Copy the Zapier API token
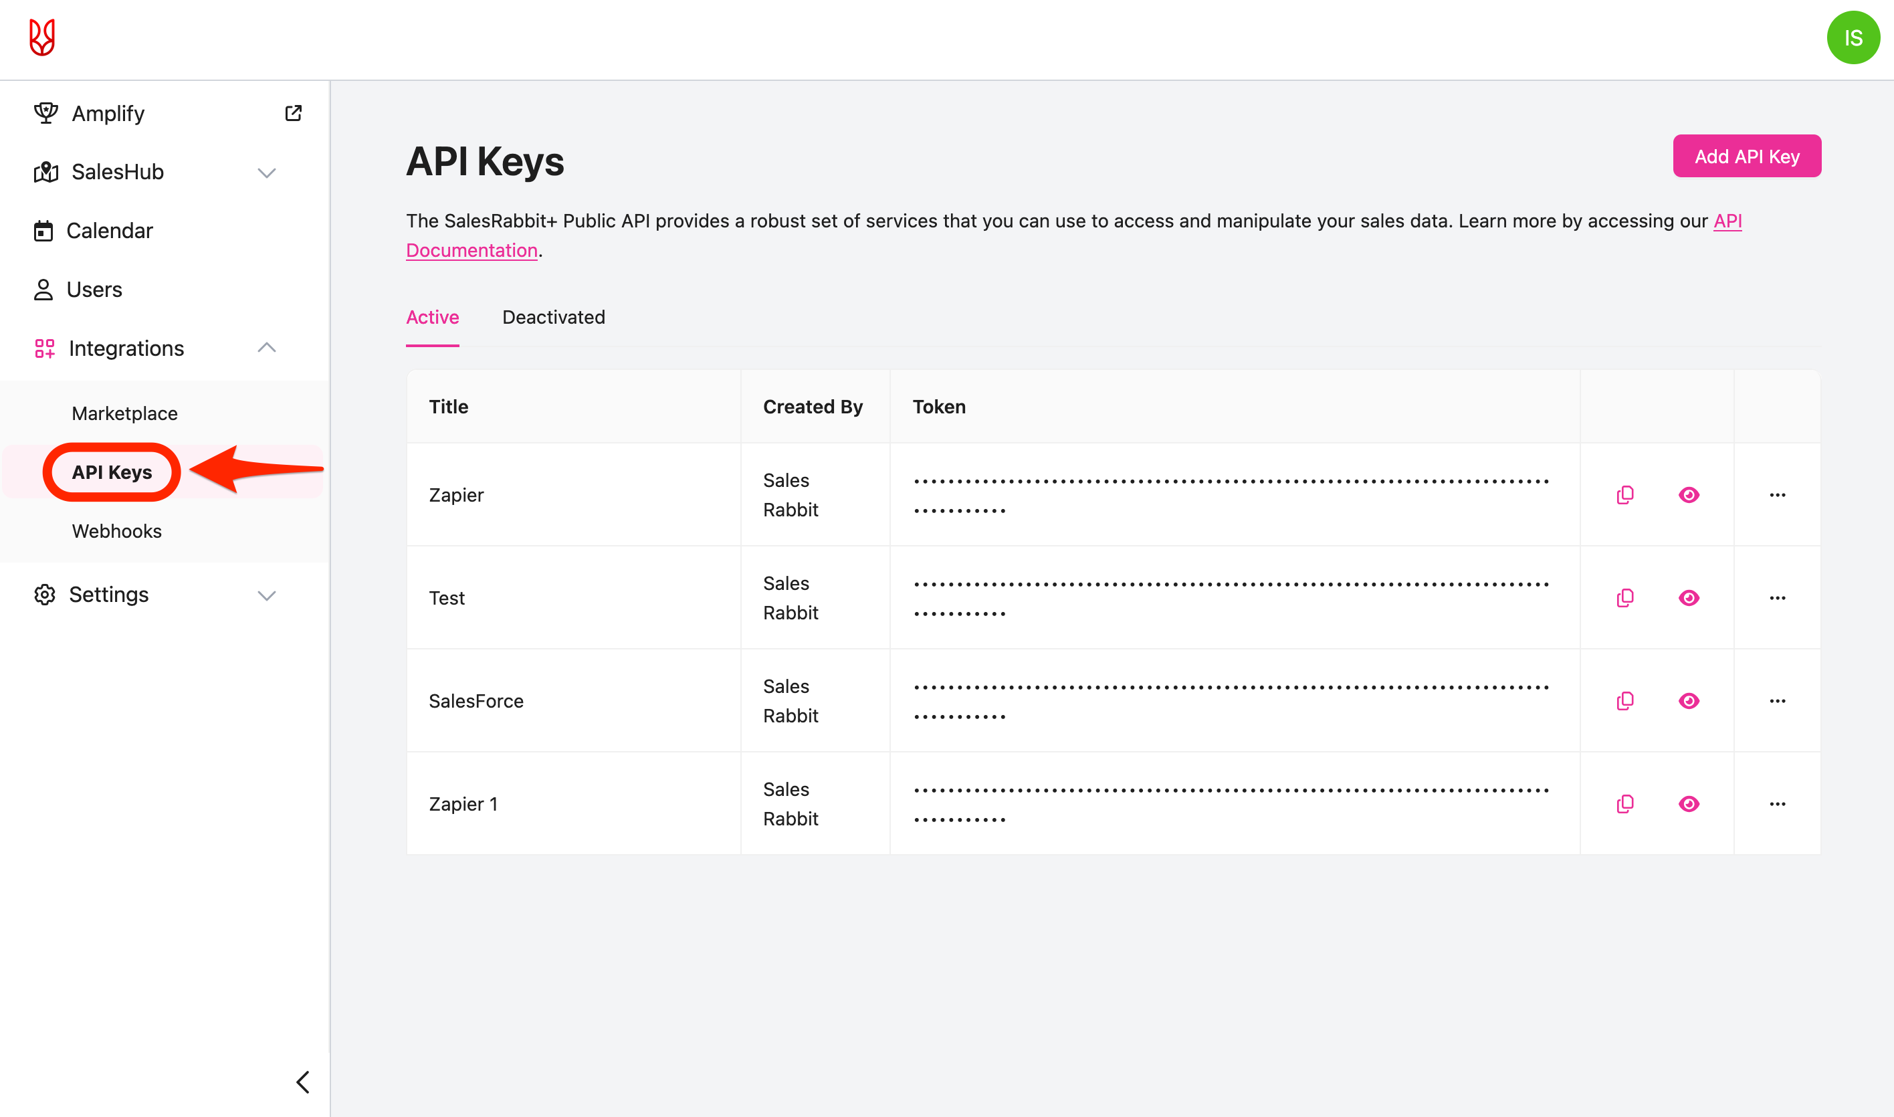 1624,494
